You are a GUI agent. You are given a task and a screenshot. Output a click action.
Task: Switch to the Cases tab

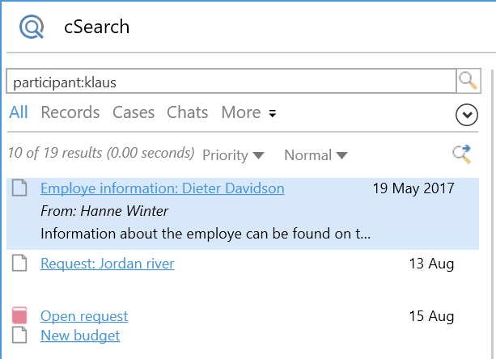click(134, 112)
